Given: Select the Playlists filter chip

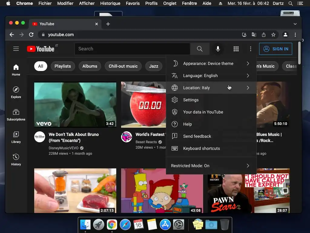Looking at the screenshot, I should click(63, 66).
